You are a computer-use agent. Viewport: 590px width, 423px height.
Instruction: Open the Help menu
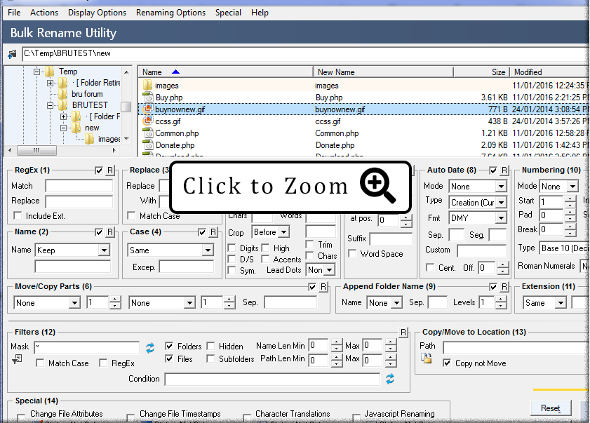click(x=260, y=13)
